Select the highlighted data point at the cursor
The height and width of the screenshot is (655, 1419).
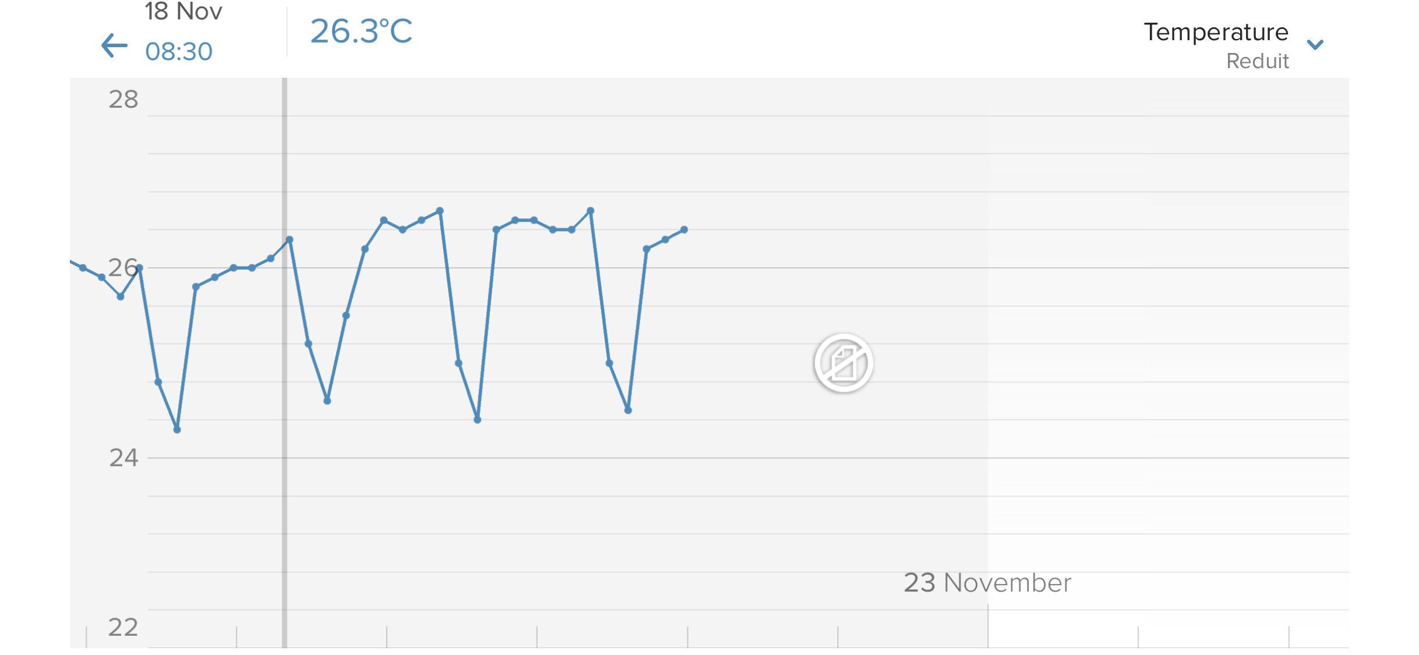point(290,239)
